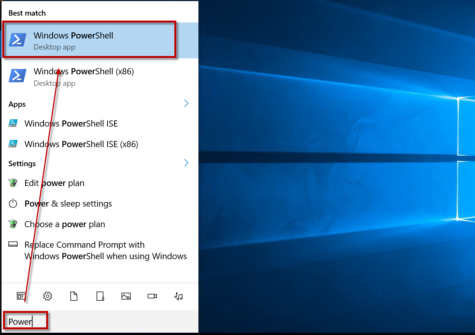Click the Best match section heading
The image size is (475, 335).
coord(27,13)
